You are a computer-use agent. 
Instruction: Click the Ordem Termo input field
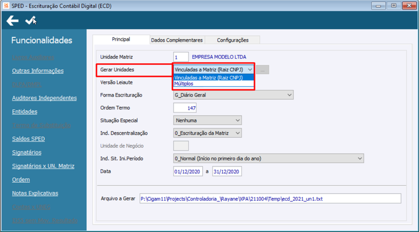[185, 108]
